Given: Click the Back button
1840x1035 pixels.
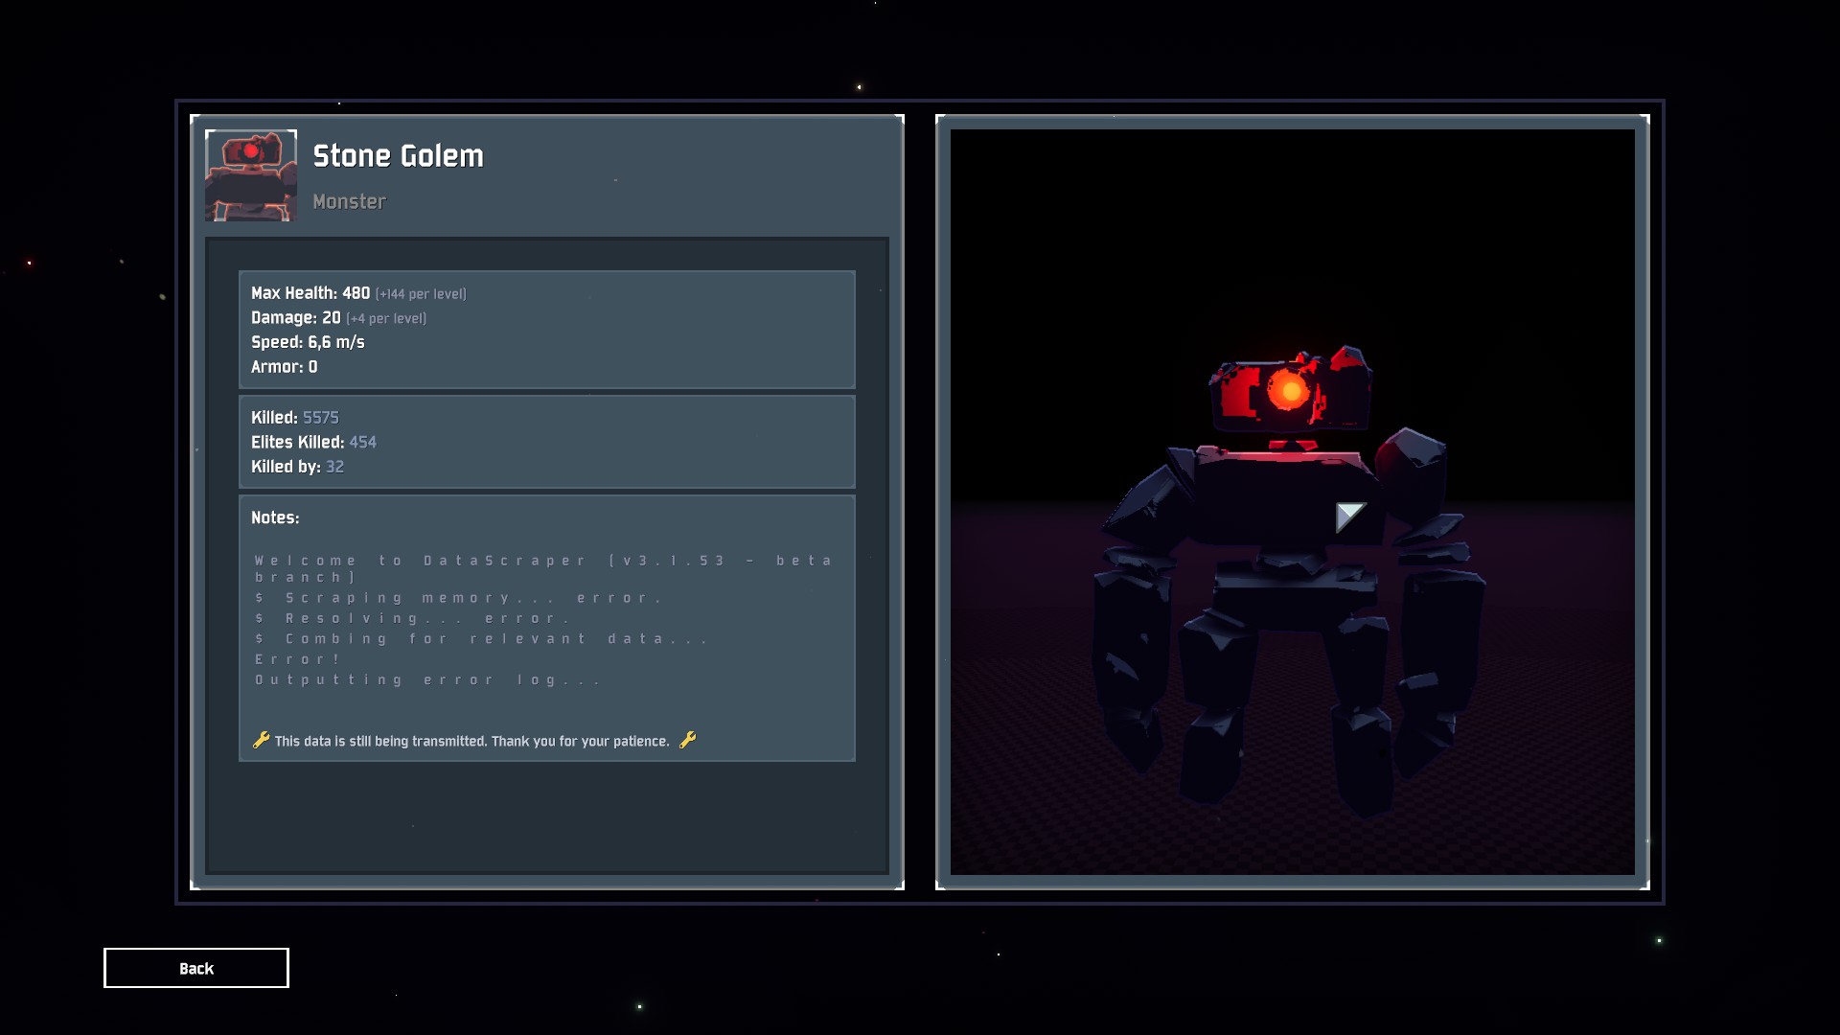Looking at the screenshot, I should point(195,968).
